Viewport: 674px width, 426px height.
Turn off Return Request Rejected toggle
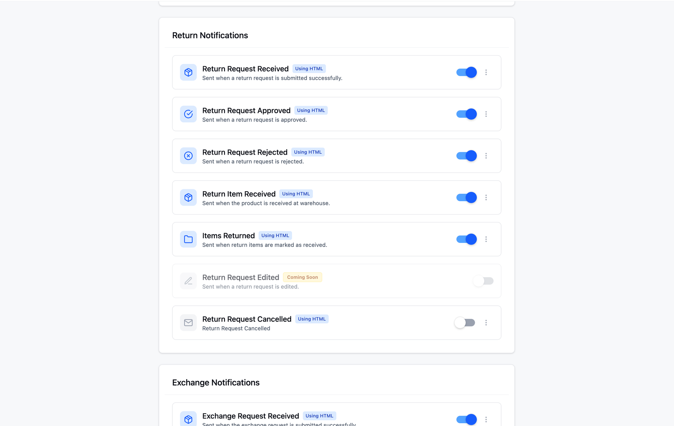coord(466,156)
